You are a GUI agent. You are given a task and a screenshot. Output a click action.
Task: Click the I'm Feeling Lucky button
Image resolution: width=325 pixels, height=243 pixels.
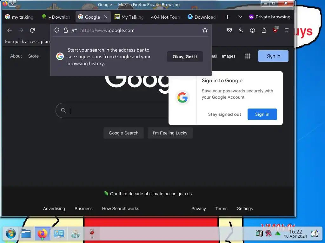click(x=170, y=133)
